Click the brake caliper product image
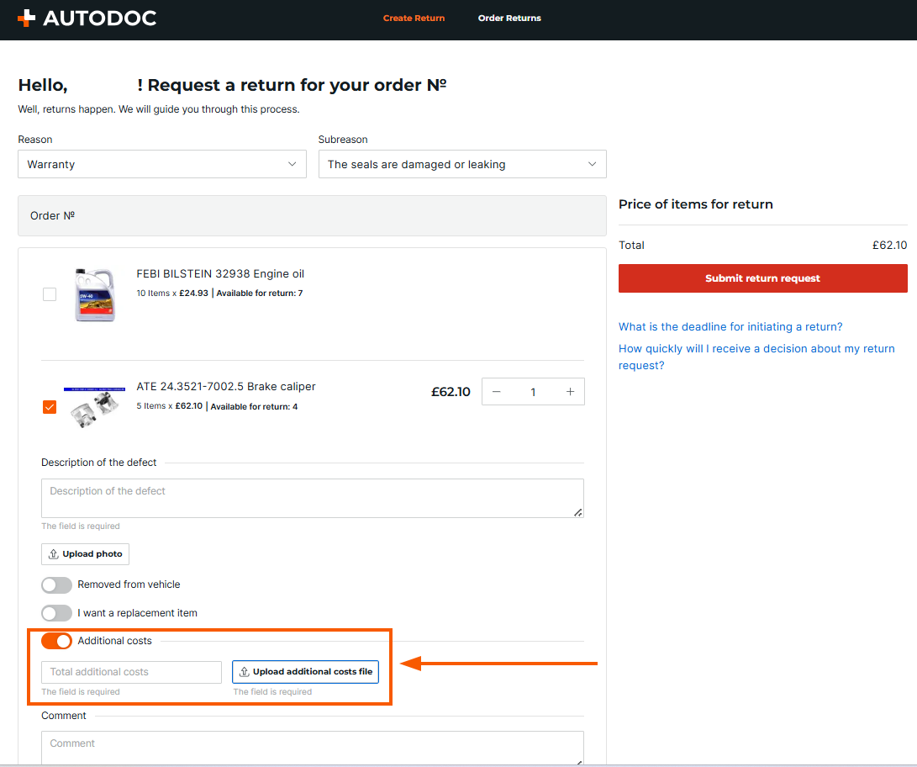This screenshot has height=767, width=917. [94, 407]
